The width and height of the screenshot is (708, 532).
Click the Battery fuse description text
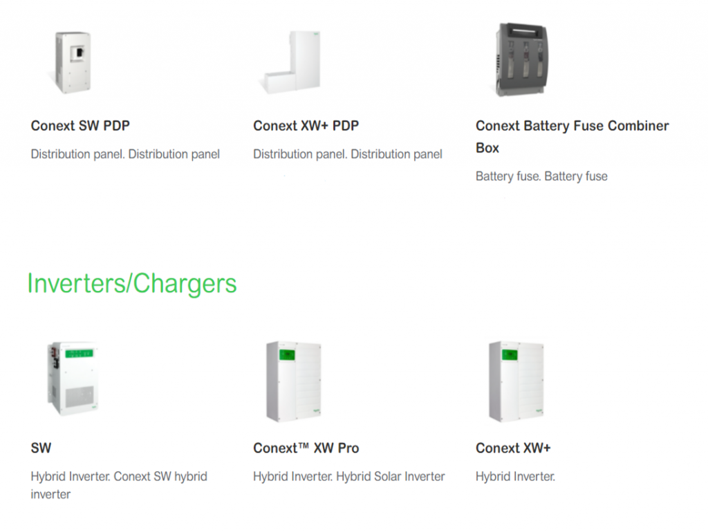click(541, 176)
